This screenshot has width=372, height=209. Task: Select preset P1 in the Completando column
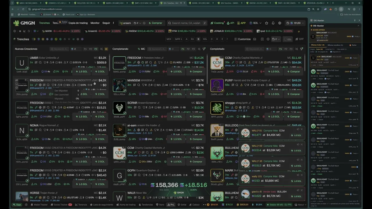[183, 49]
